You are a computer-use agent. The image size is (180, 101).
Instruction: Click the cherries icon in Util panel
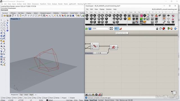pos(156,15)
